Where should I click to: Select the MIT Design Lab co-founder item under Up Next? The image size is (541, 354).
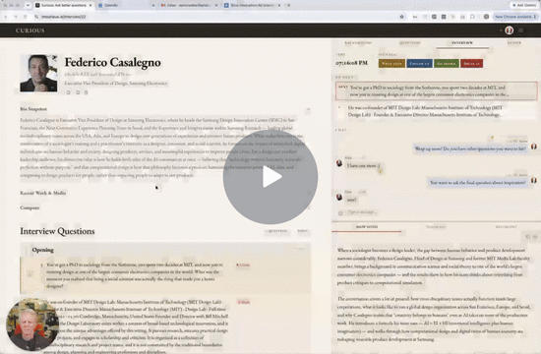coord(437,111)
